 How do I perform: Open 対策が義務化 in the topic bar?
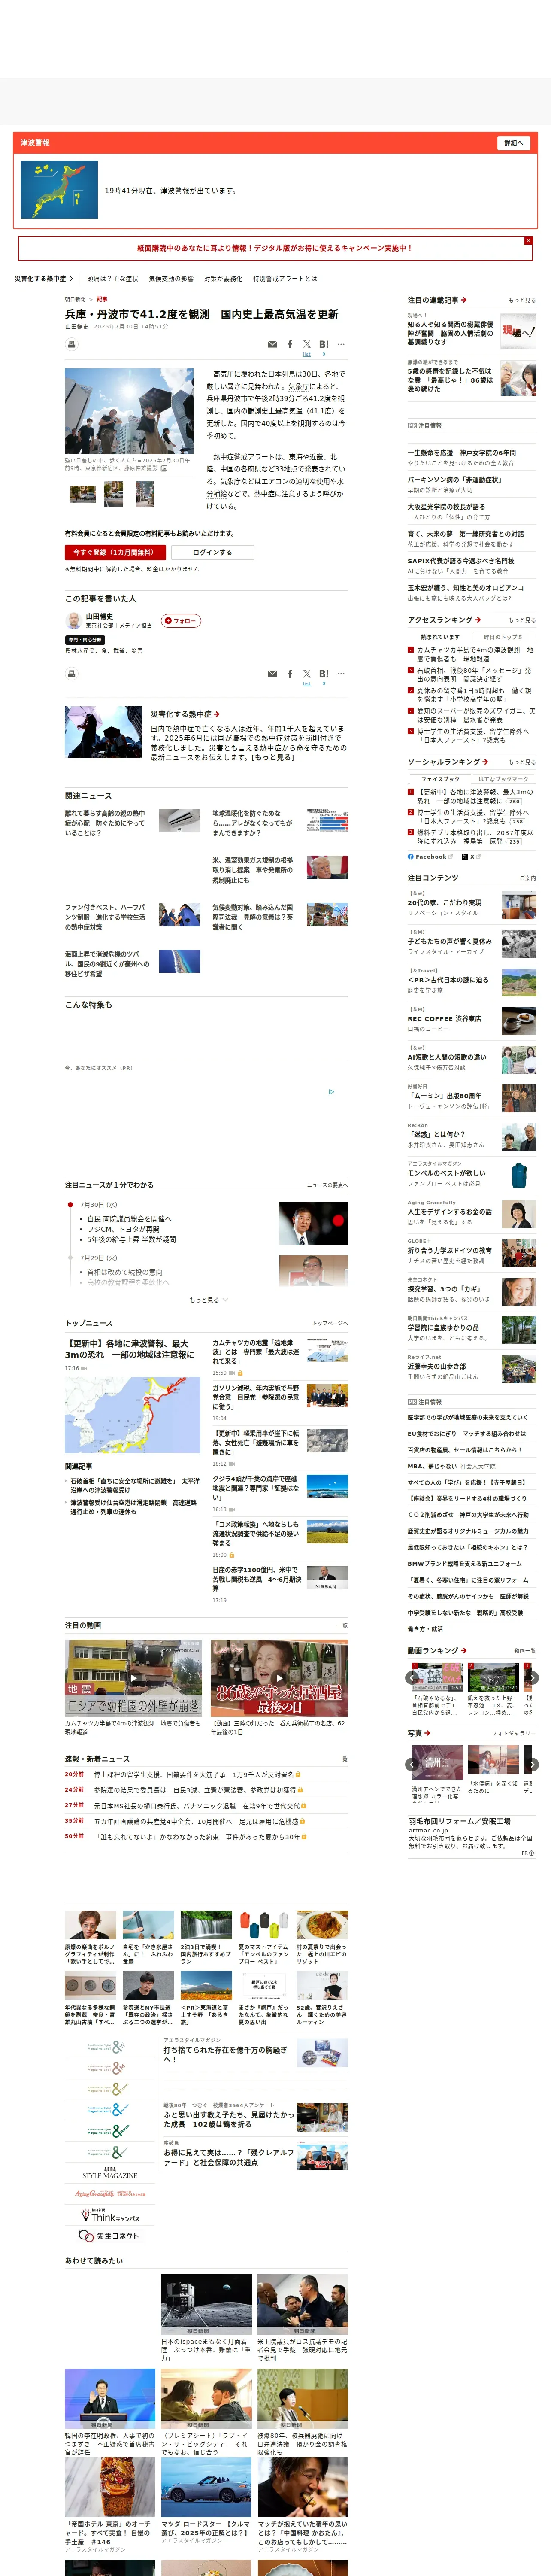point(223,279)
